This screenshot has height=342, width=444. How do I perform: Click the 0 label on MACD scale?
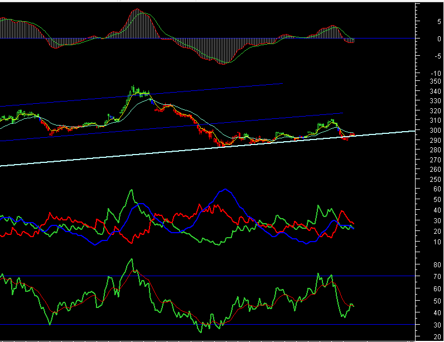pyautogui.click(x=439, y=39)
